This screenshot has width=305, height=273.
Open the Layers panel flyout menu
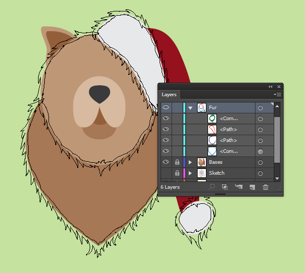click(x=277, y=94)
